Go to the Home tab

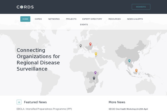[x=25, y=19]
